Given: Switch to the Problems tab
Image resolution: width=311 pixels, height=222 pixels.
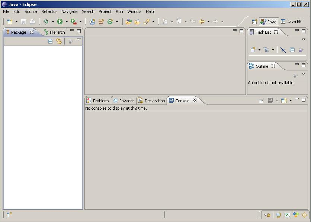Looking at the screenshot, I should (98, 100).
